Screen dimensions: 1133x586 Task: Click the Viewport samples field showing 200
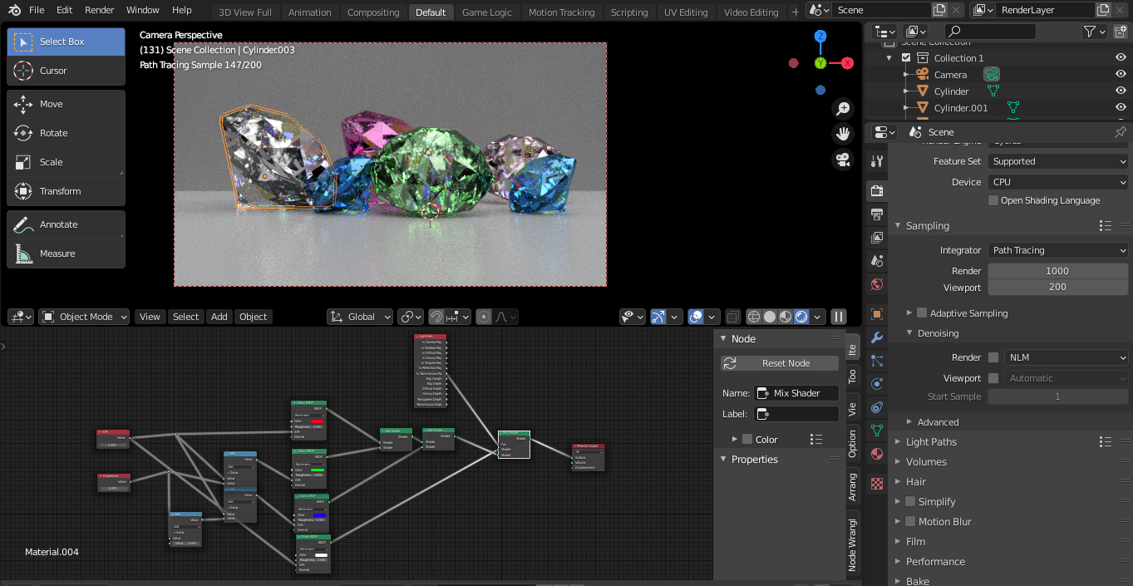coord(1057,286)
